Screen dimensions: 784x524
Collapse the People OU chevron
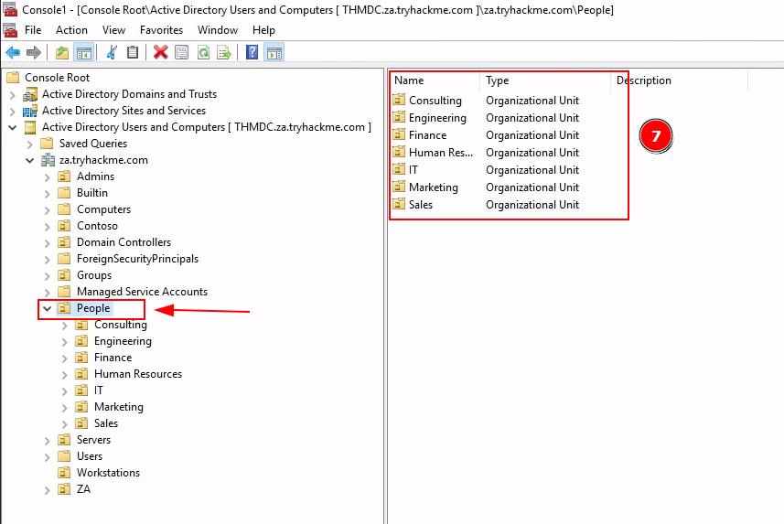tap(47, 308)
